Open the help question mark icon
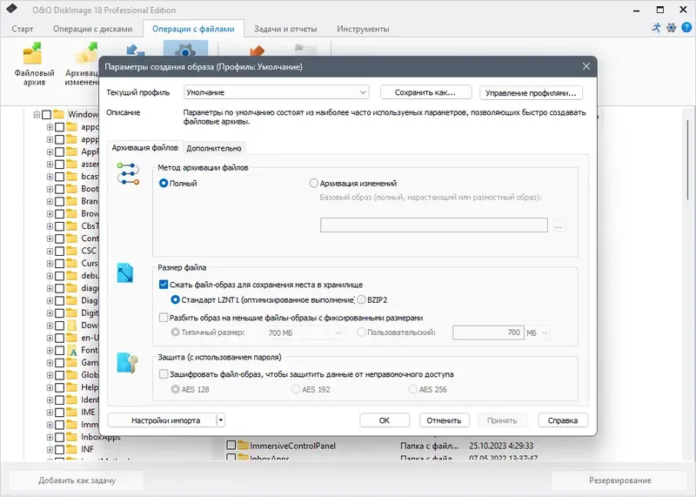Image resolution: width=696 pixels, height=497 pixels. [686, 28]
